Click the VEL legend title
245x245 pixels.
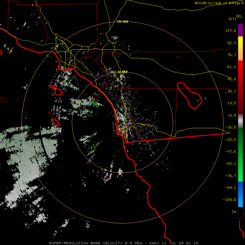pos(239,16)
